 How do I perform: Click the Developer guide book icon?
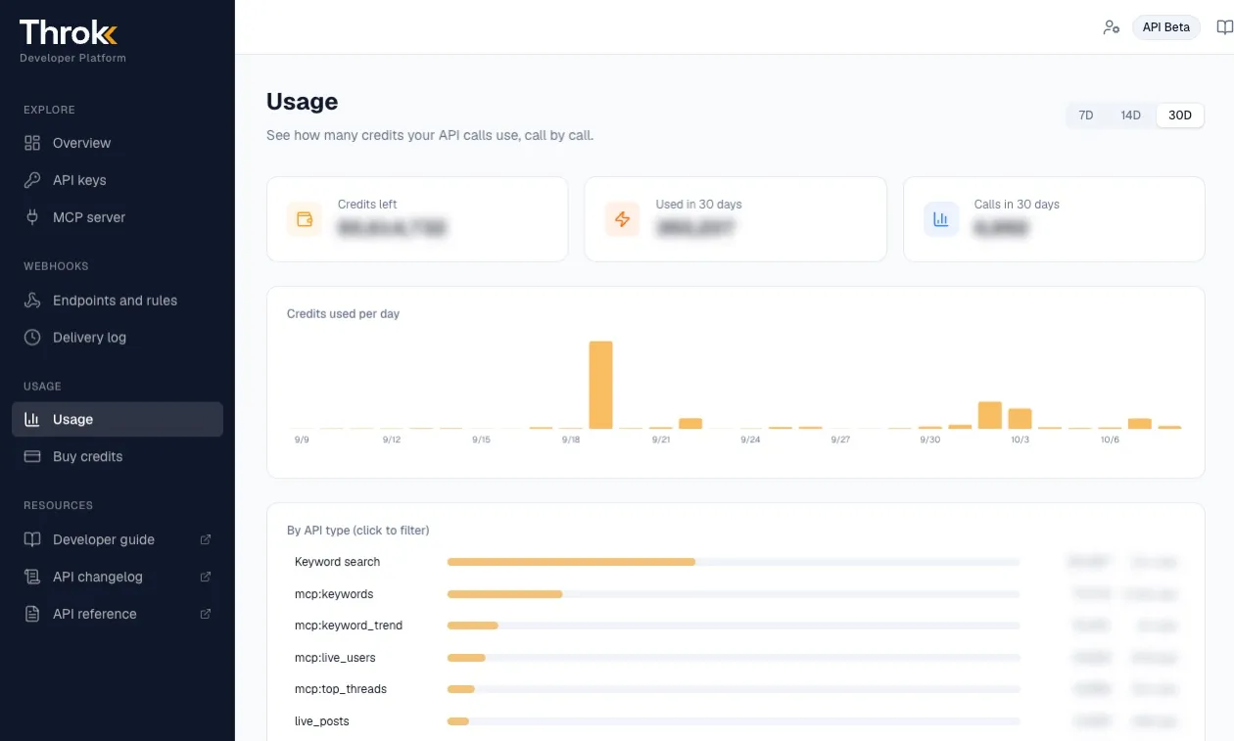pos(32,539)
